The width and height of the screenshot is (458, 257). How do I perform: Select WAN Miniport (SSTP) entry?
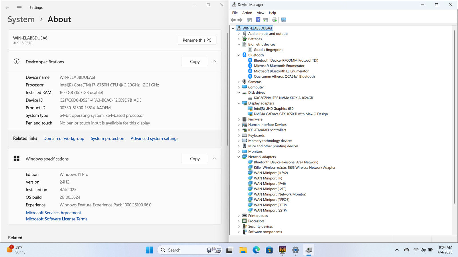(x=270, y=210)
